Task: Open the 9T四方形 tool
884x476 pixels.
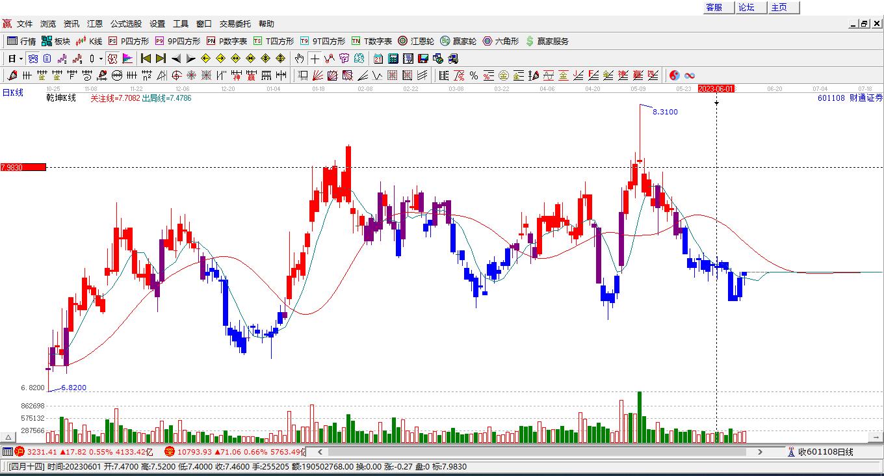Action: point(322,41)
